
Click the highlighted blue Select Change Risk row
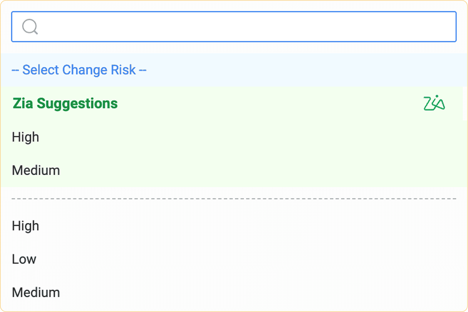coord(79,69)
